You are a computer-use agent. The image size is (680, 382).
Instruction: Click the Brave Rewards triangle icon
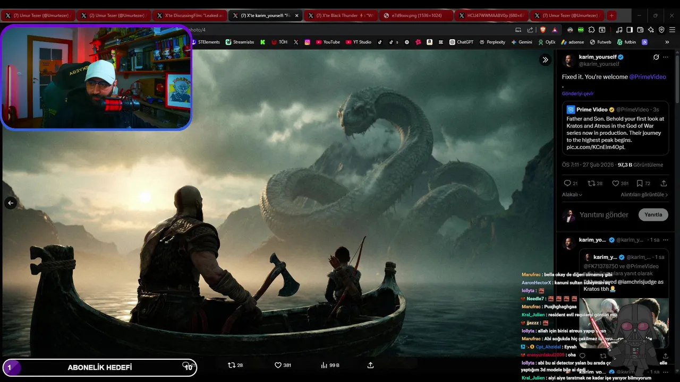pyautogui.click(x=555, y=30)
